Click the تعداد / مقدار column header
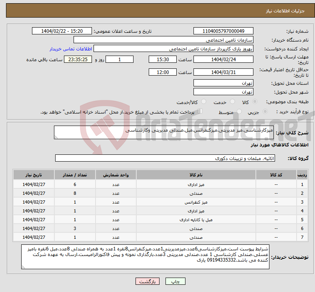 click(75, 175)
